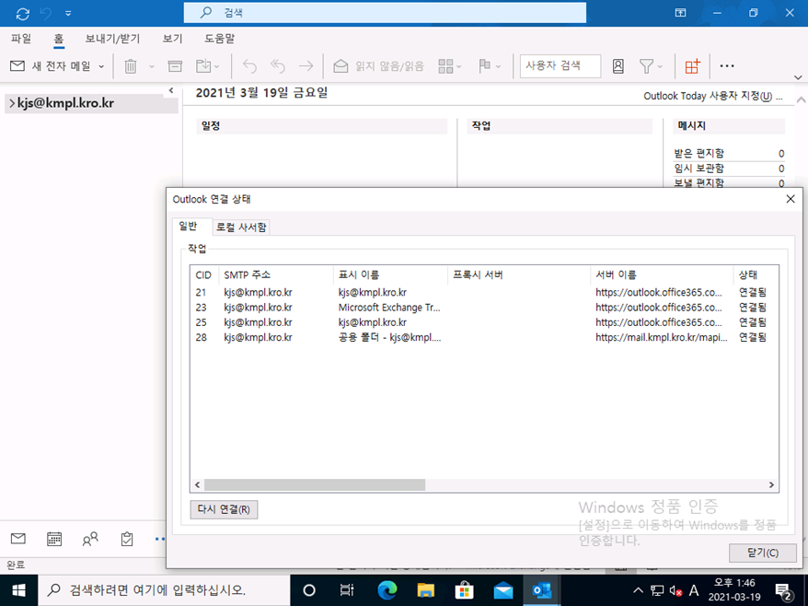
Task: Close the Outlook 연결 상태 dialog with X
Action: (x=791, y=199)
